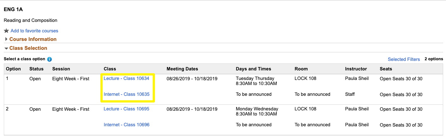Click the Days and Times column header
Image resolution: width=446 pixels, height=138 pixels.
click(253, 69)
